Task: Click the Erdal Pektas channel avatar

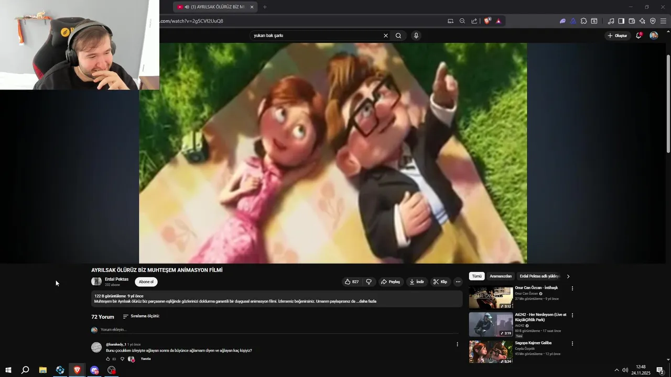Action: click(96, 282)
